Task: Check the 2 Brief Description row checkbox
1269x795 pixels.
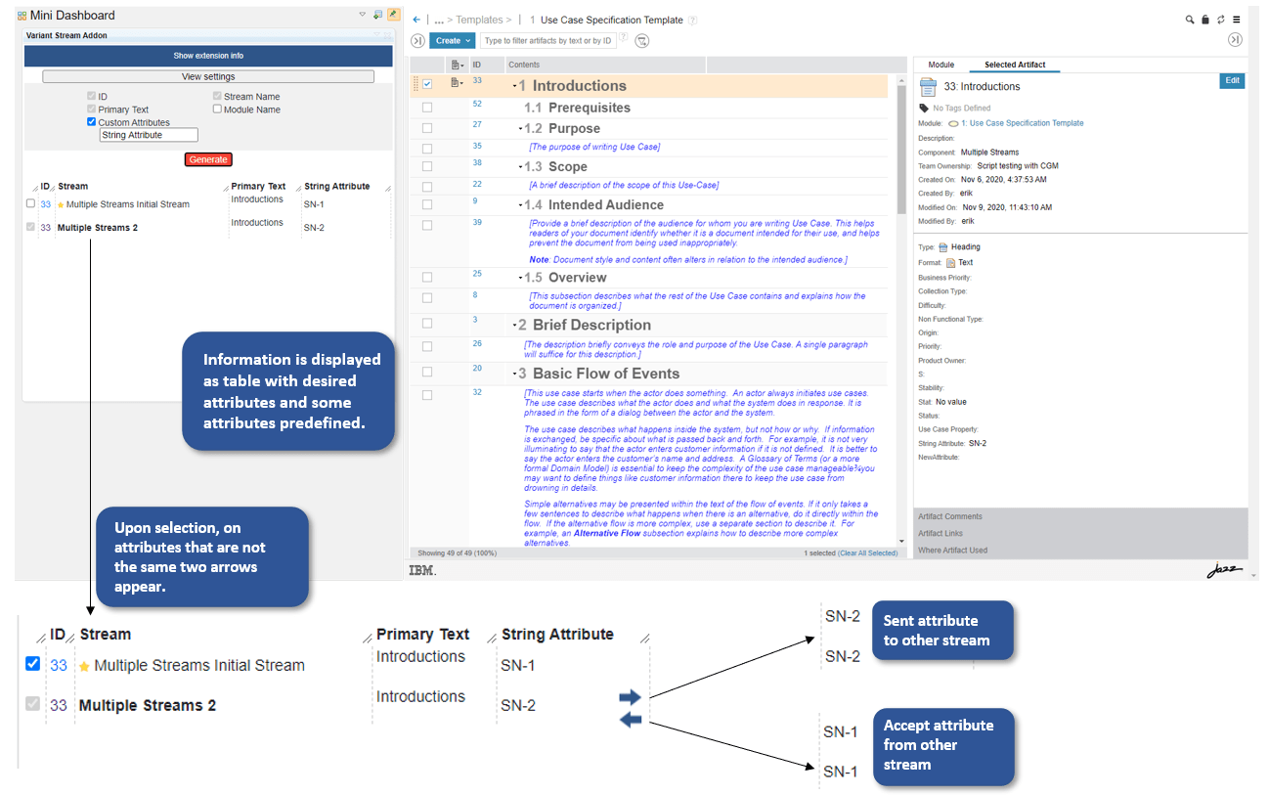Action: pos(427,323)
